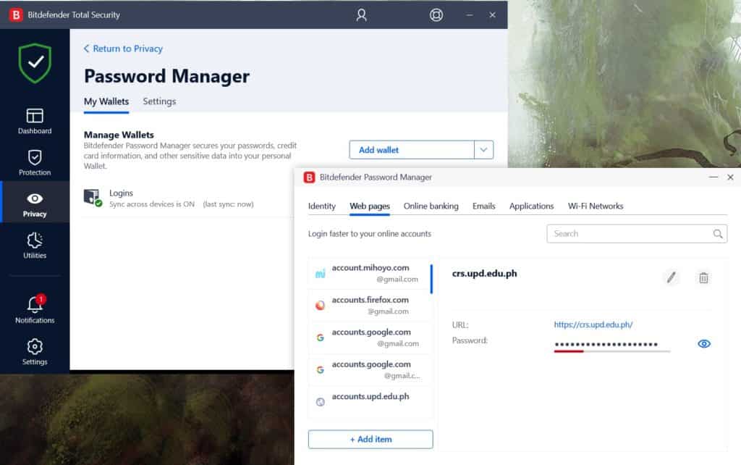
Task: Close the Bitdefender Total Security window
Action: click(x=492, y=15)
